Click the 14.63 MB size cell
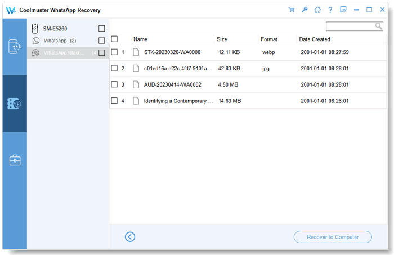394x255 pixels. pos(230,101)
